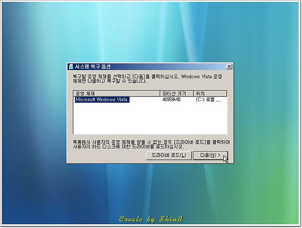
Task: Click the 위치 column header
Action: click(210, 94)
